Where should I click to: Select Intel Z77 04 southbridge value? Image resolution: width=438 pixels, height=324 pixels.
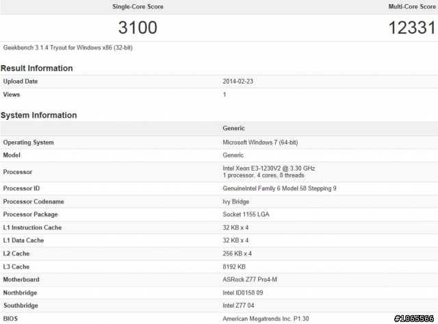click(238, 306)
